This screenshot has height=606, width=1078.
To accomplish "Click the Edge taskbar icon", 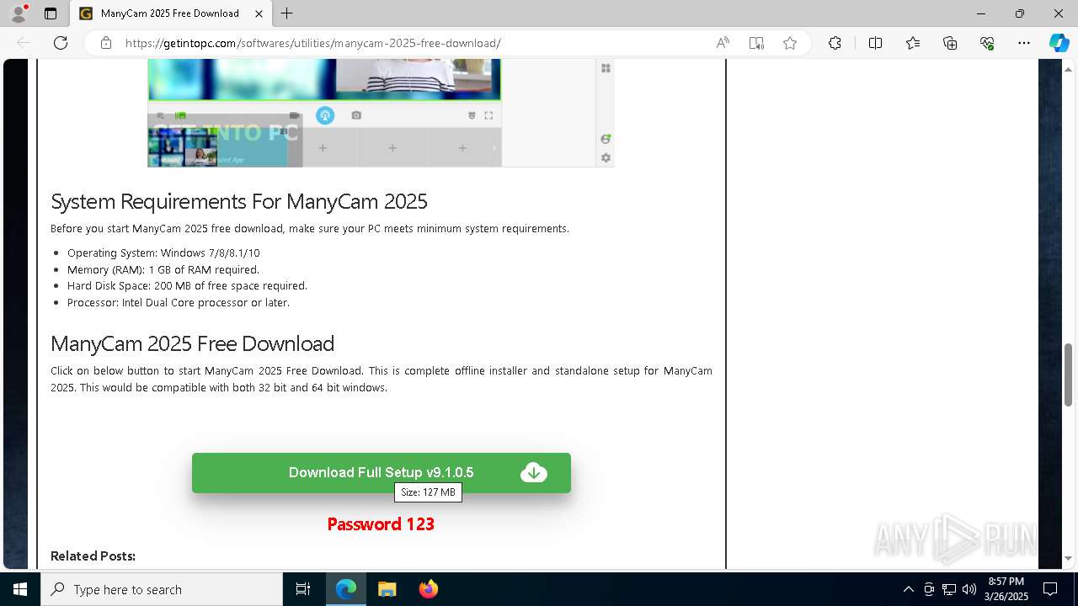I will (346, 589).
